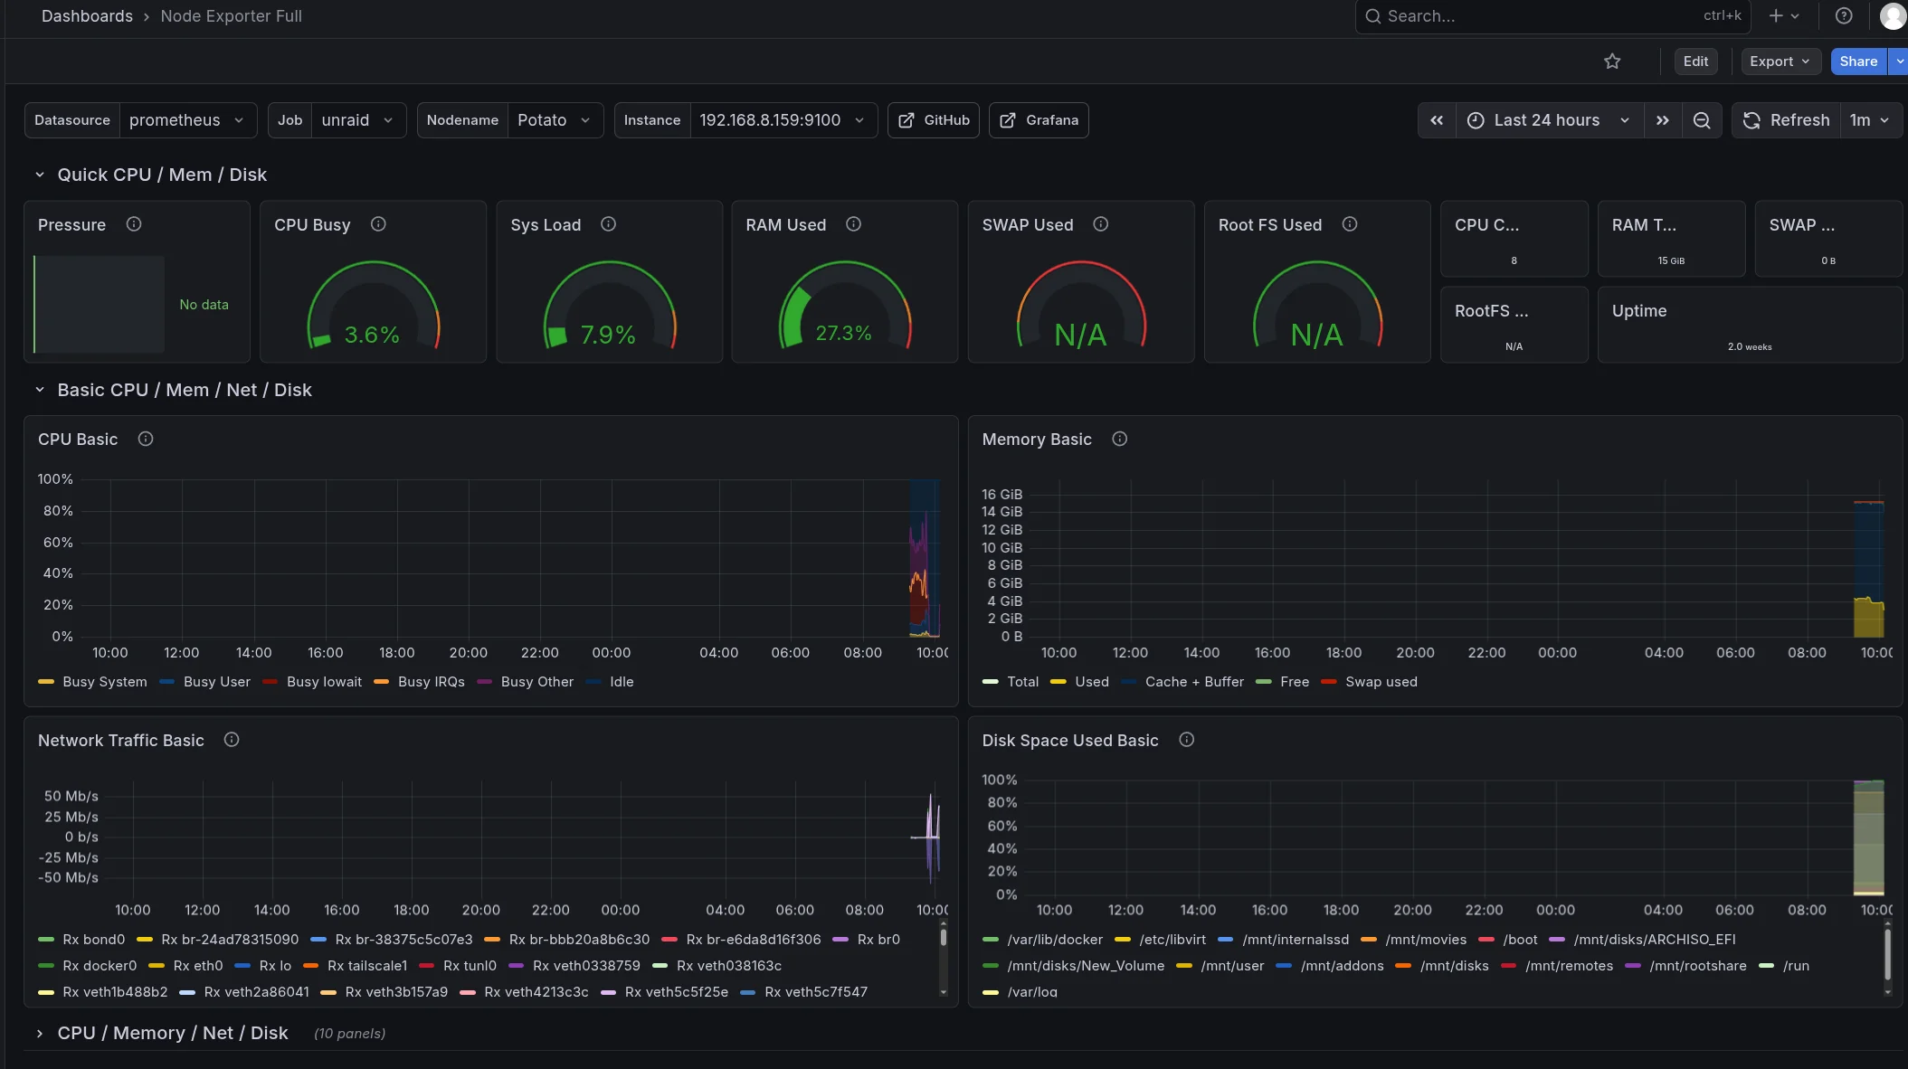The image size is (1908, 1069).
Task: Toggle Idle series in CPU legend
Action: (x=622, y=682)
